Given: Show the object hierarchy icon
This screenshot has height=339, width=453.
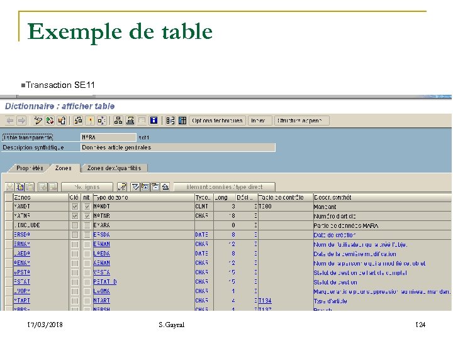Looking at the screenshot, I should [x=118, y=121].
